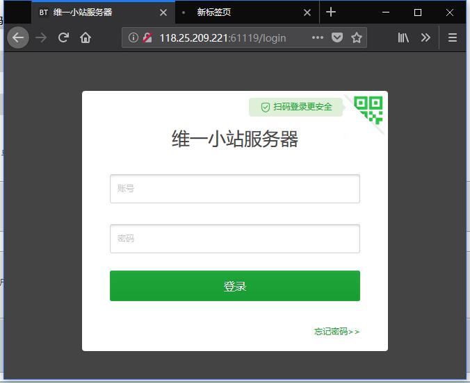470x383 pixels.
Task: Click the address bar URL 118.25.209.221
Action: pyautogui.click(x=222, y=38)
